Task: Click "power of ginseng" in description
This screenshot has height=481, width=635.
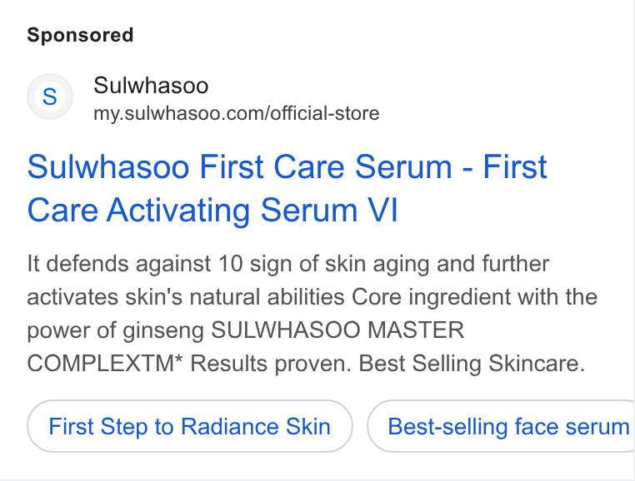Action: tap(116, 331)
